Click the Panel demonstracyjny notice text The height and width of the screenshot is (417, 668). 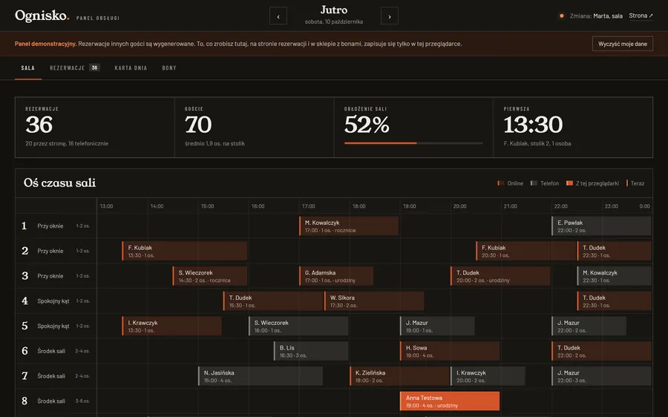click(x=238, y=44)
